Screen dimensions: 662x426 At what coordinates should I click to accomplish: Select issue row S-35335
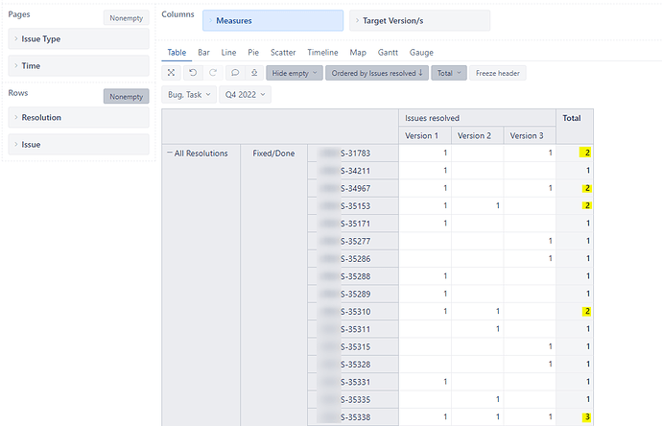353,399
